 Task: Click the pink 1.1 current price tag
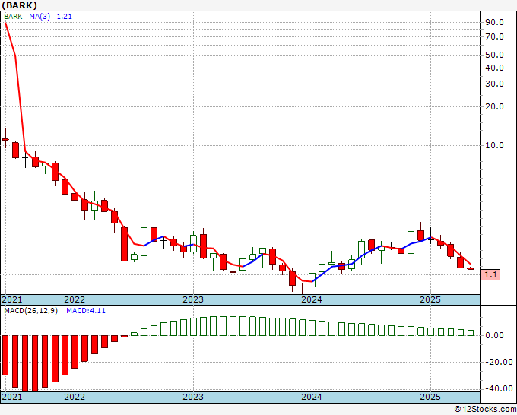490,274
